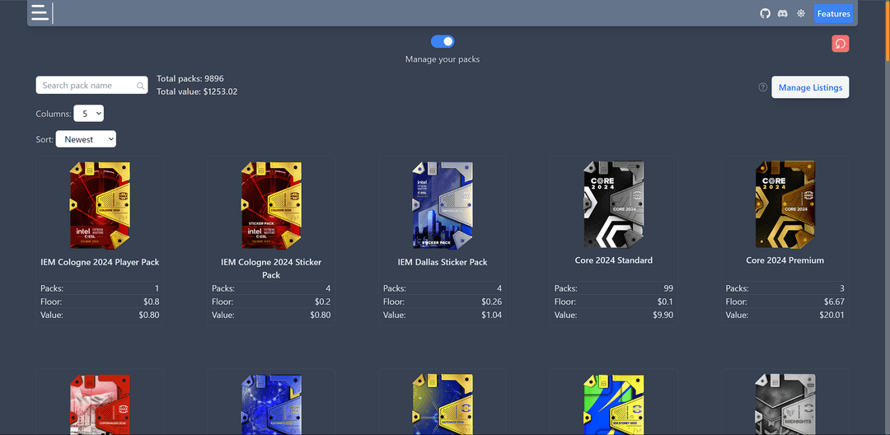Screen dimensions: 890x435
Task: Open the Core 2024 Standard pack image
Action: 614,204
